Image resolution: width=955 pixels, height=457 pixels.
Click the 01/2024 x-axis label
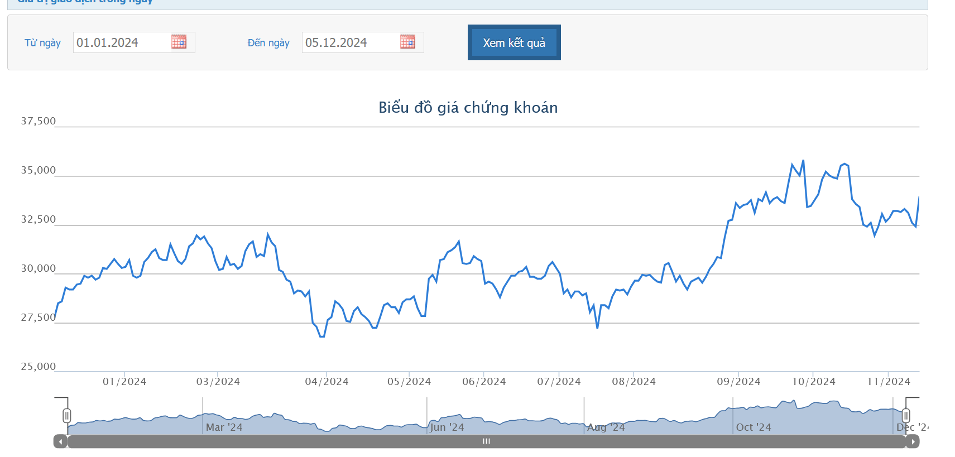(x=124, y=382)
